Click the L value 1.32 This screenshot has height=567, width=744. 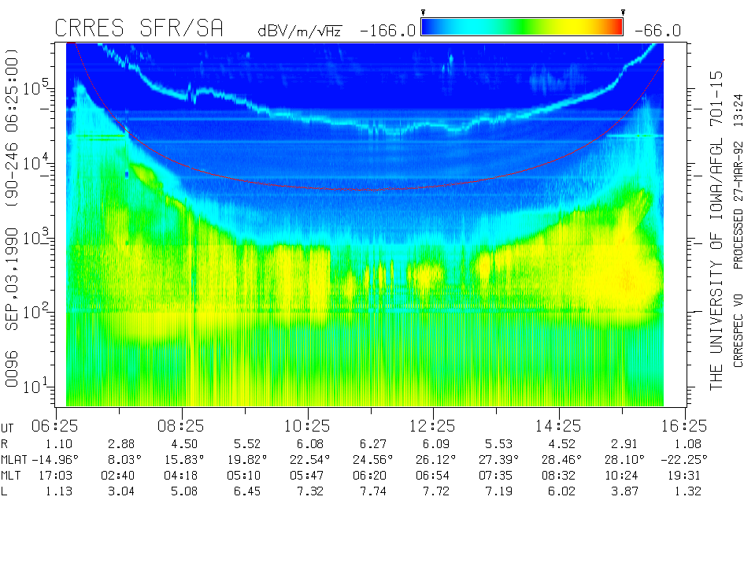[687, 491]
